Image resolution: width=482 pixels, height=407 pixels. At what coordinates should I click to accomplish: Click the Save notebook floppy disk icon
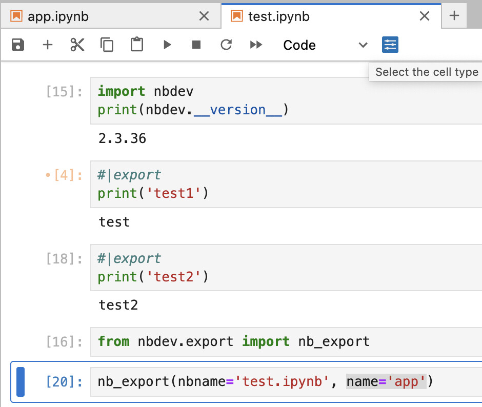pos(18,45)
